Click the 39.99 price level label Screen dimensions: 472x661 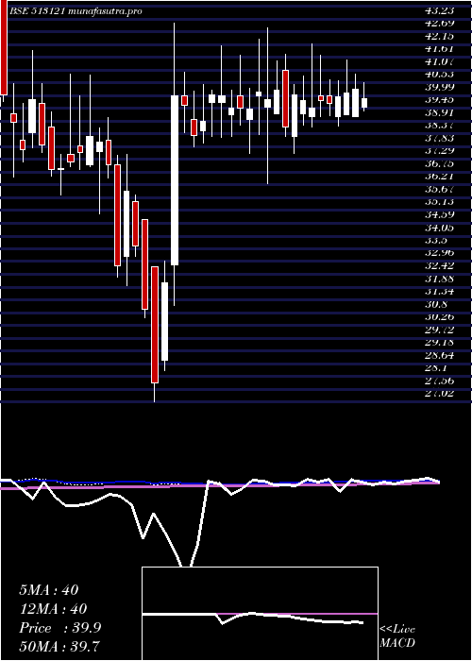click(439, 87)
